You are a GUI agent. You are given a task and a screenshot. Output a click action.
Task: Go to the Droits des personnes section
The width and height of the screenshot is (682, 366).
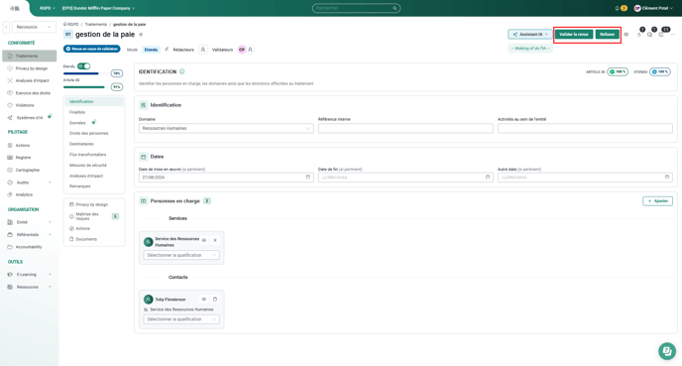pyautogui.click(x=89, y=134)
